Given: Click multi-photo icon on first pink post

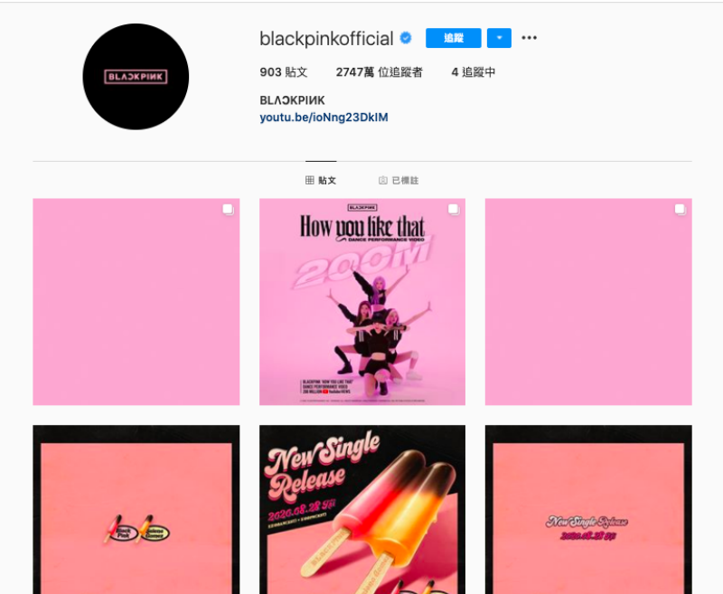Looking at the screenshot, I should coord(229,210).
